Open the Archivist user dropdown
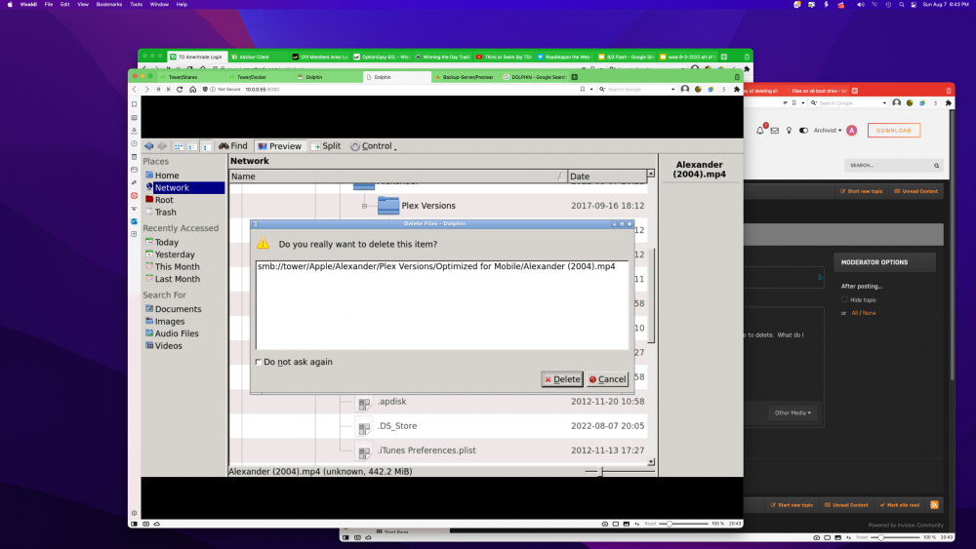The width and height of the screenshot is (976, 549). point(828,131)
